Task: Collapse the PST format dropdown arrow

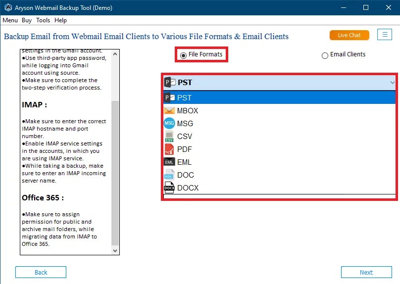Action: tap(392, 82)
